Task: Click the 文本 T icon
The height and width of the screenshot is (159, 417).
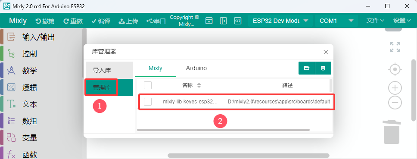Action: 11,104
